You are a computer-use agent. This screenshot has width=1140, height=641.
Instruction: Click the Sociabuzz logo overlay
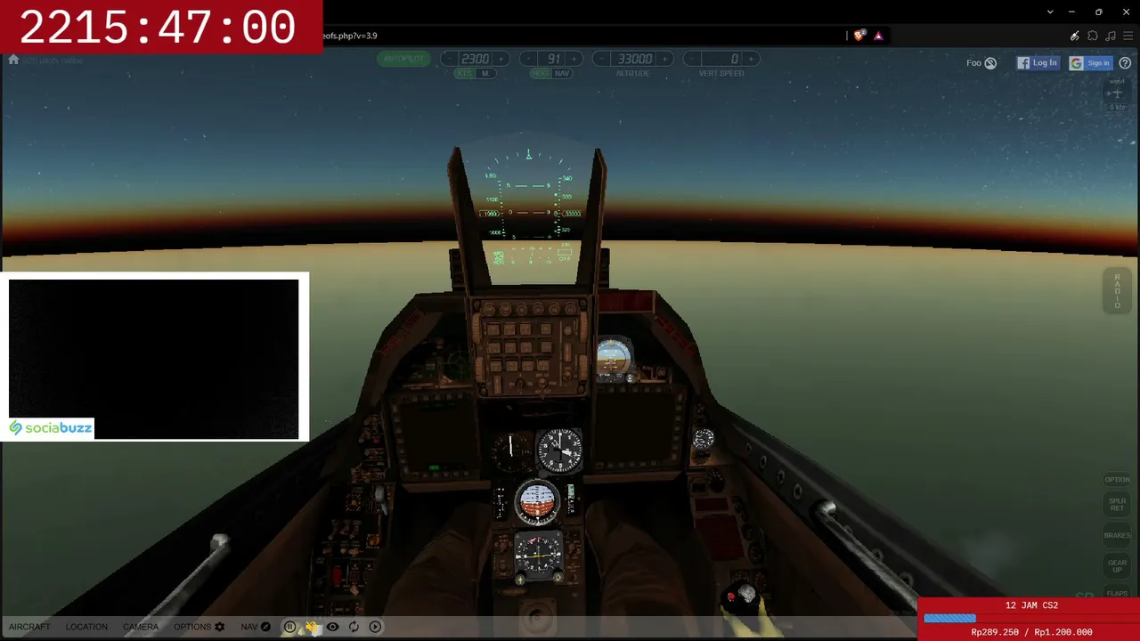coord(51,428)
